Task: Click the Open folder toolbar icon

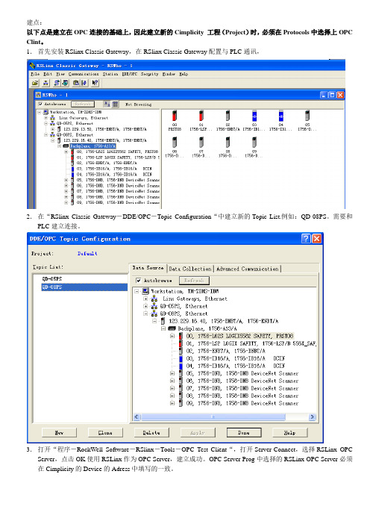Action: coord(35,83)
